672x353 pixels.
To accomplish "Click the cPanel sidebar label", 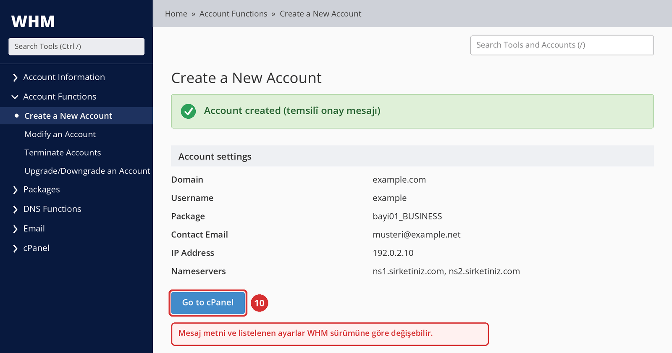I will [36, 248].
